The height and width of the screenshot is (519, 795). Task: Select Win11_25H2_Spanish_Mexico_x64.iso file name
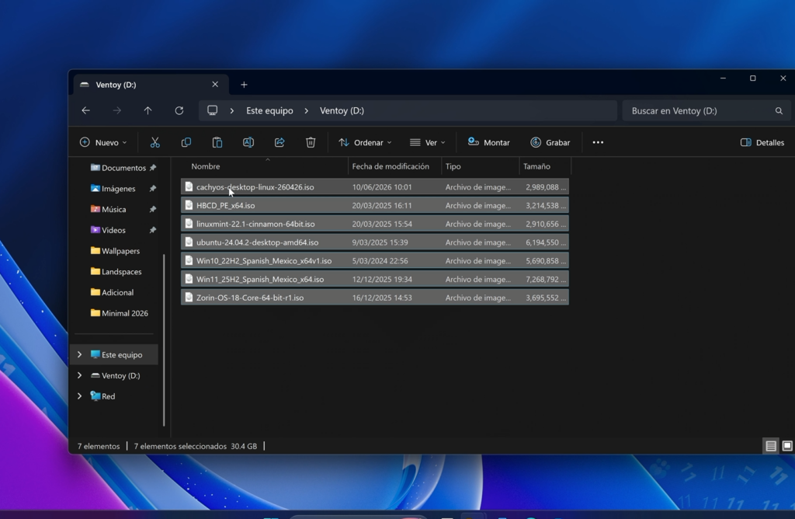(259, 279)
